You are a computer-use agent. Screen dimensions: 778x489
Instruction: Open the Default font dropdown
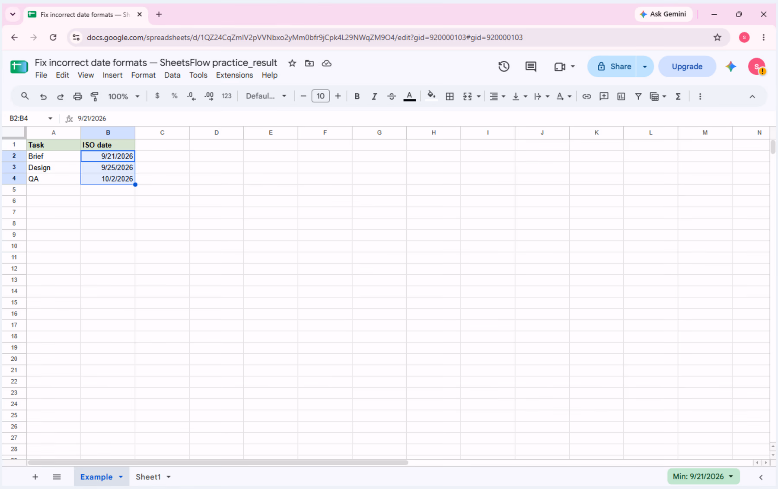[266, 96]
